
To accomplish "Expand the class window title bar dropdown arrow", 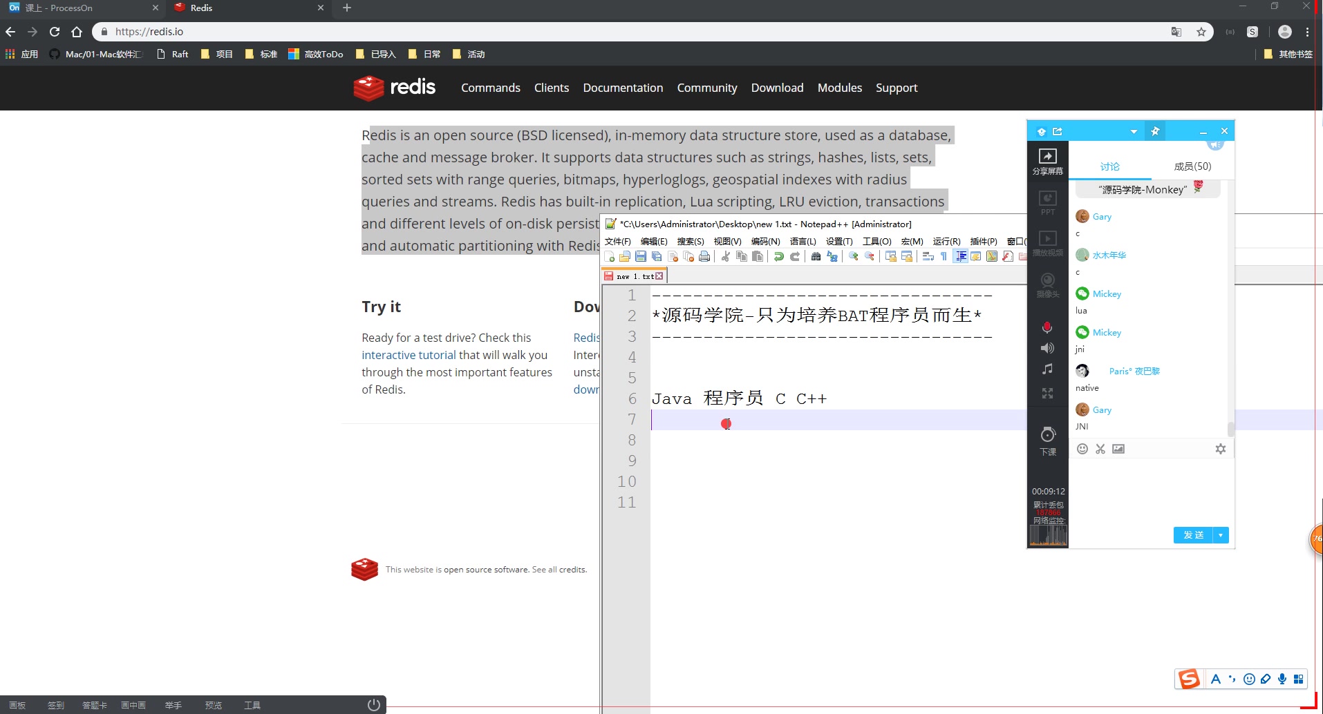I will pos(1133,131).
